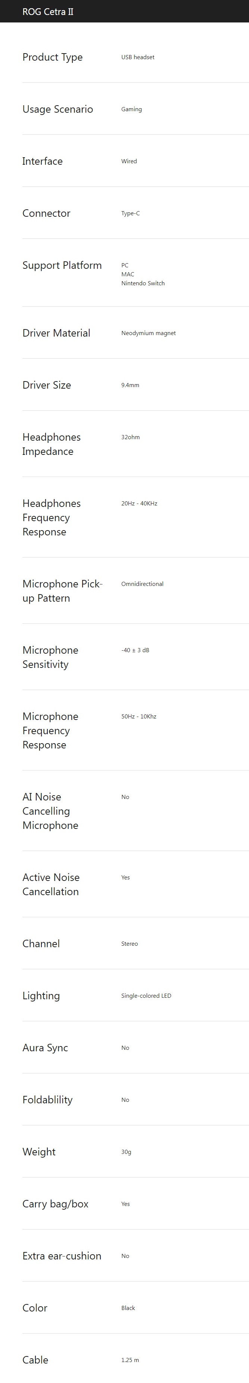Select the Nintendo Switch platform entry
The image size is (249, 1383).
[x=143, y=283]
